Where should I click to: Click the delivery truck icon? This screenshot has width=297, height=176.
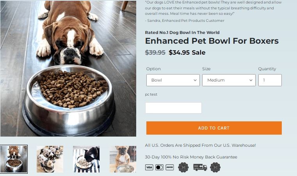pyautogui.click(x=200, y=167)
